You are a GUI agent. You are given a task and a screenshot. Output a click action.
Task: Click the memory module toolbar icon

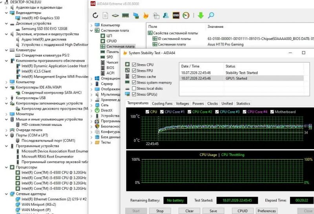tap(125, 15)
